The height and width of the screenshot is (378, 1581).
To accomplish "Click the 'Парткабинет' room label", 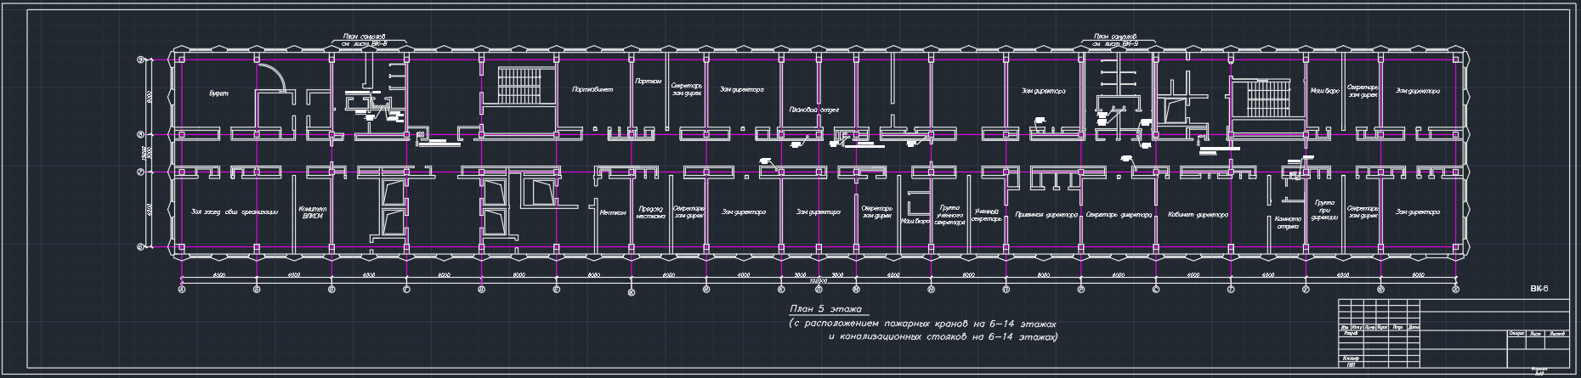I will 592,89.
